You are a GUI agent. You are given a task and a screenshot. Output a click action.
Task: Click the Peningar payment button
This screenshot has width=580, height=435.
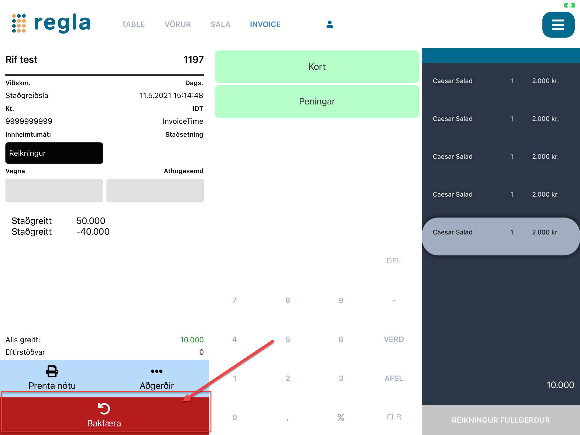tap(317, 101)
